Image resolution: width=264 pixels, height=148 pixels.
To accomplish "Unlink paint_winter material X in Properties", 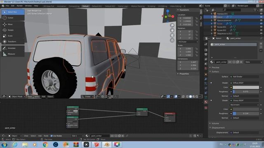I will (x=241, y=62).
